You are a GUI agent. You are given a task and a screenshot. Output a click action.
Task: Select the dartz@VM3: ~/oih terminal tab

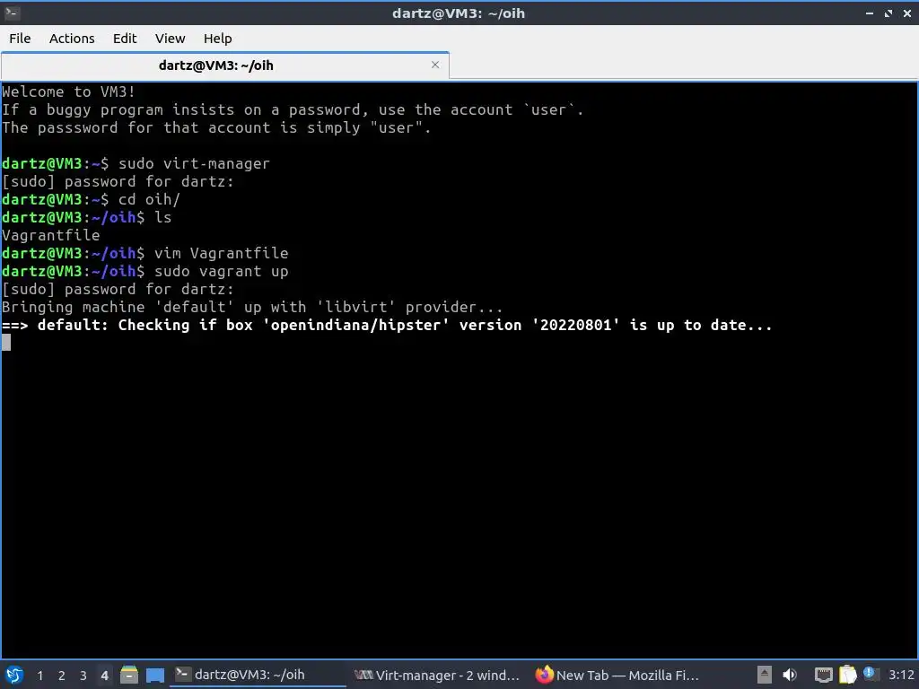225,65
